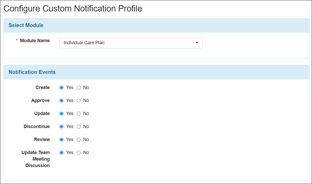Select No for Update event
The height and width of the screenshot is (184, 312).
point(79,113)
